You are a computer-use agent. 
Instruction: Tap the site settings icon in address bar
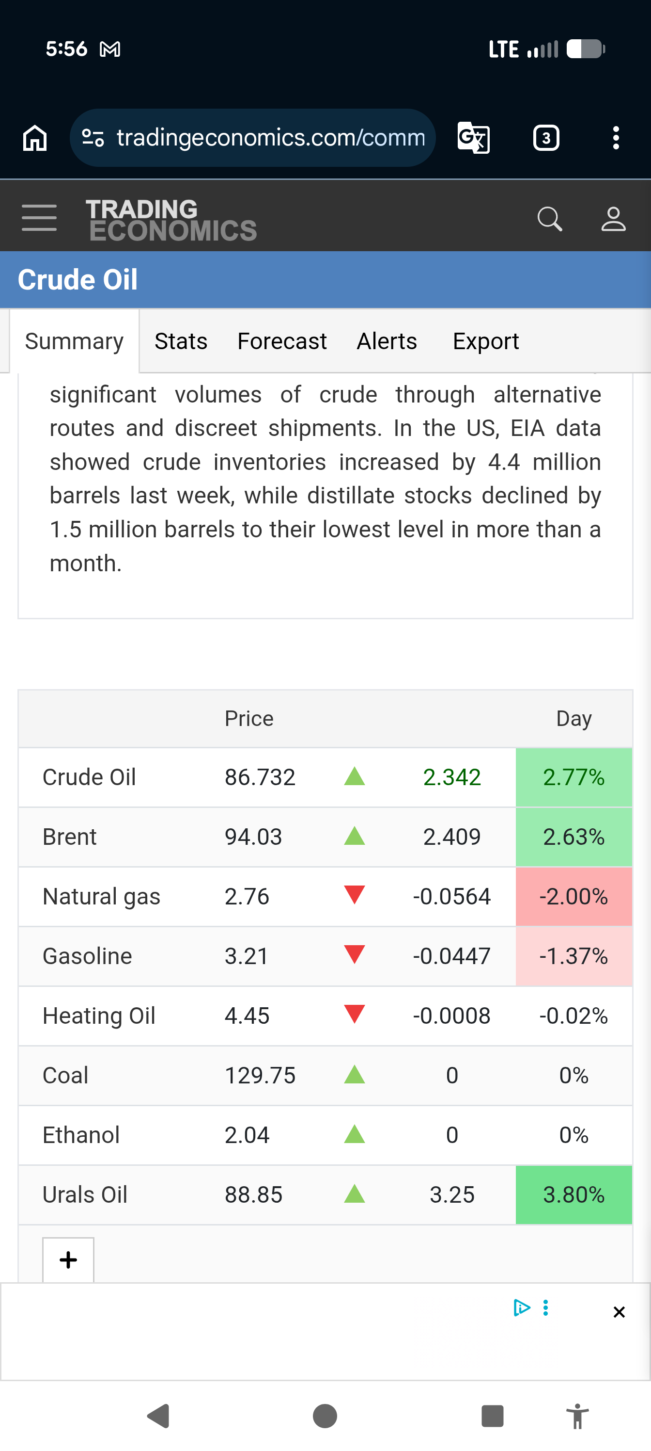click(x=93, y=138)
